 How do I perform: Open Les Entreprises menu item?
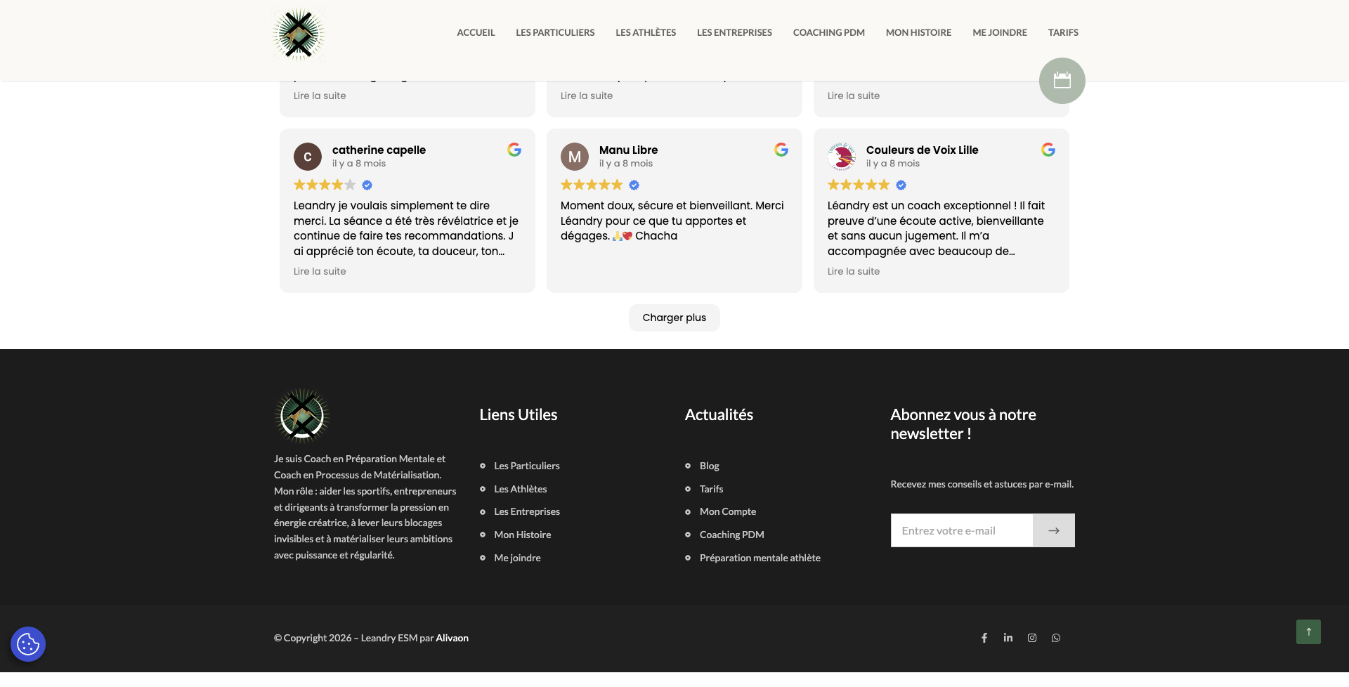tap(734, 32)
